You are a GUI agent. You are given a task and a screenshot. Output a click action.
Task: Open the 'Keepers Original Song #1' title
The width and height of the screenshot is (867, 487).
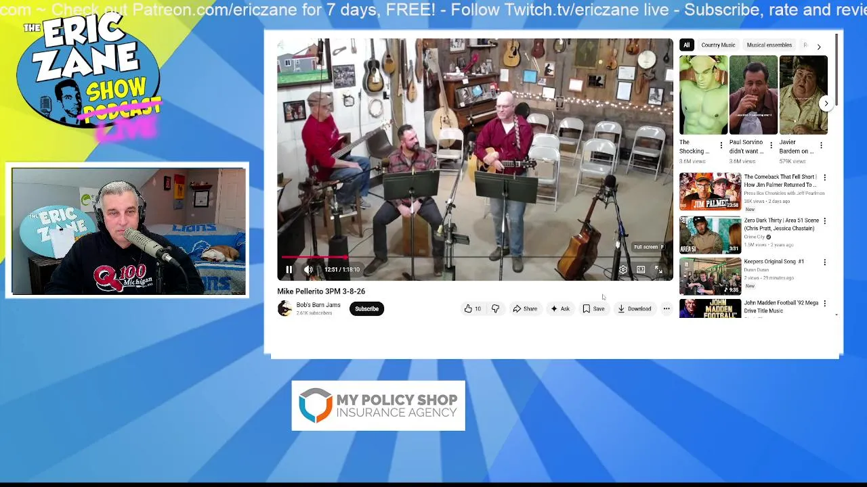click(x=774, y=262)
